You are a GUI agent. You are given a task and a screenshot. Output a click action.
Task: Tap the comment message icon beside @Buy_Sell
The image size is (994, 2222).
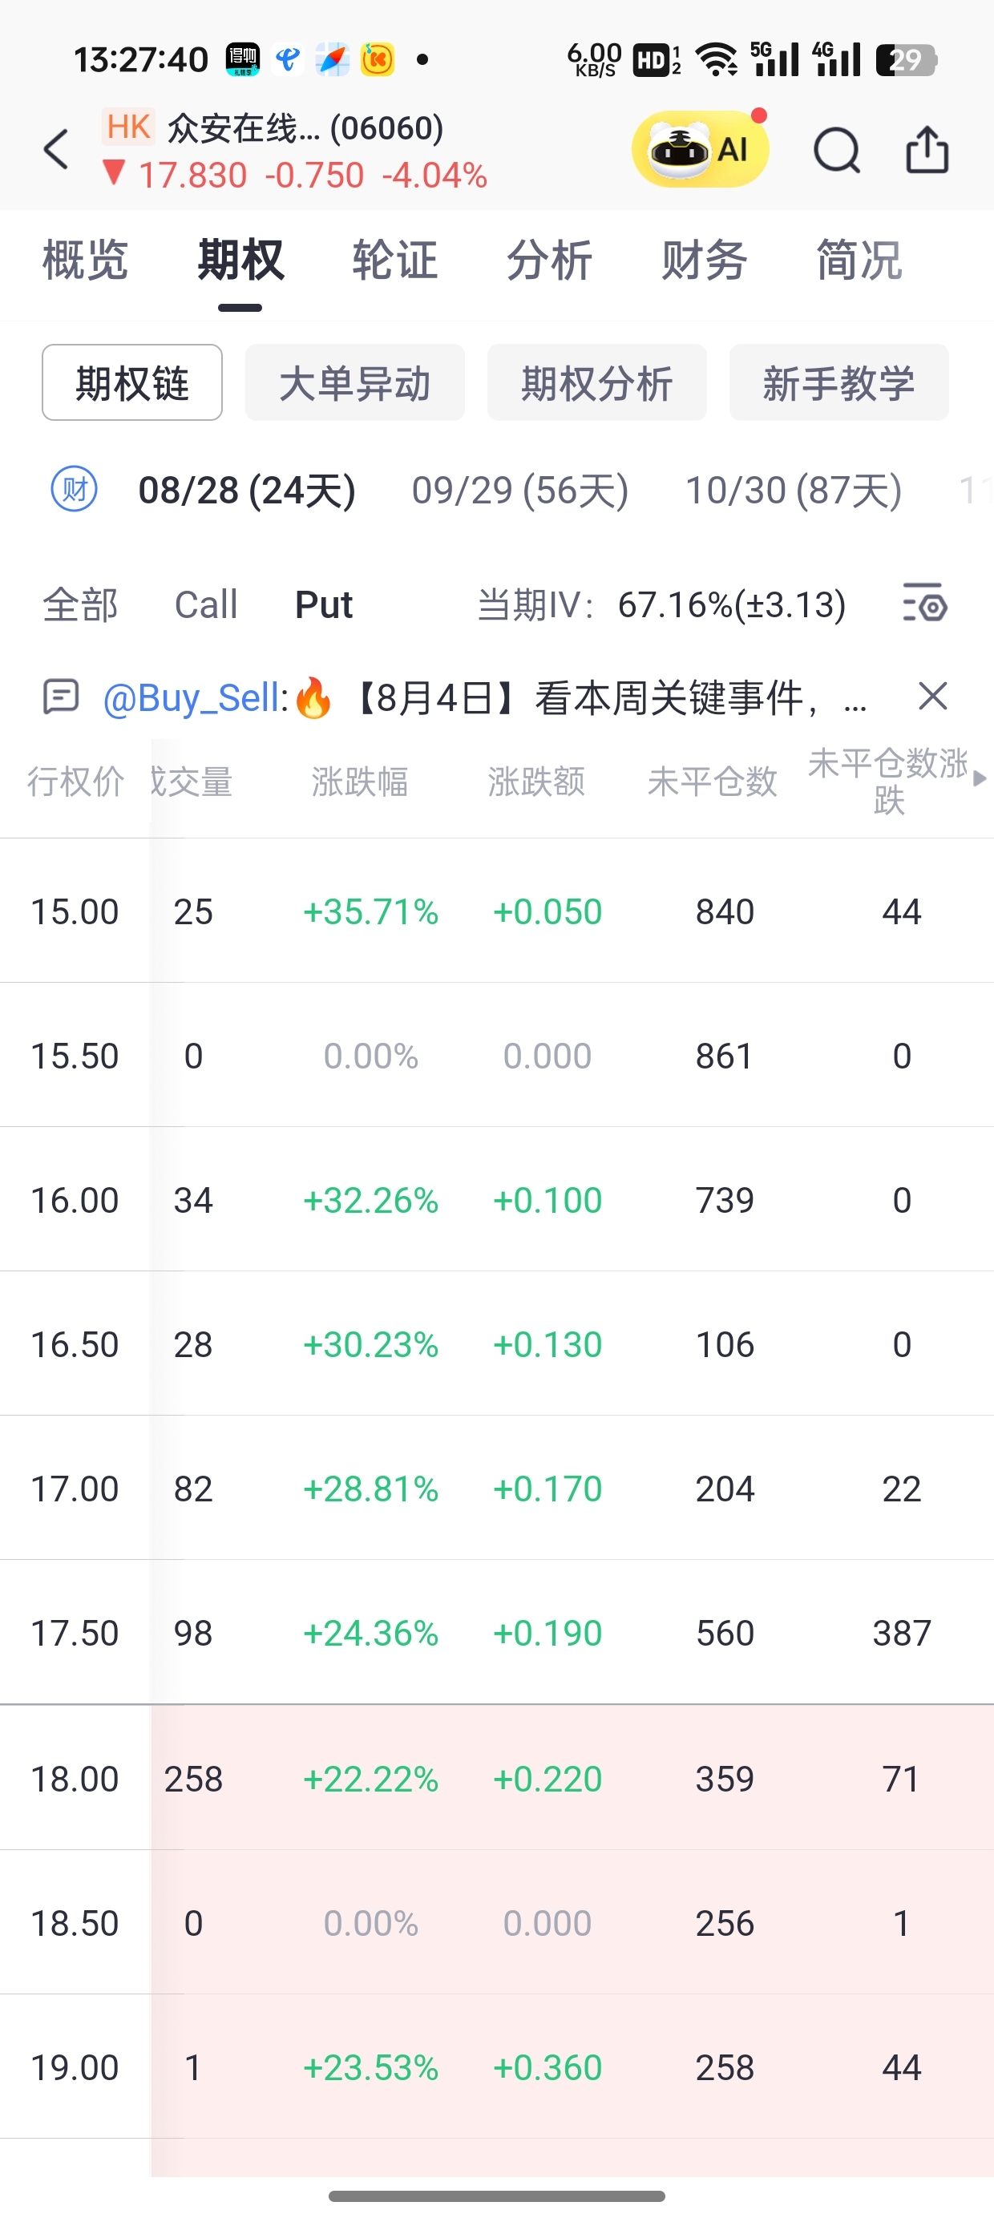tap(61, 696)
